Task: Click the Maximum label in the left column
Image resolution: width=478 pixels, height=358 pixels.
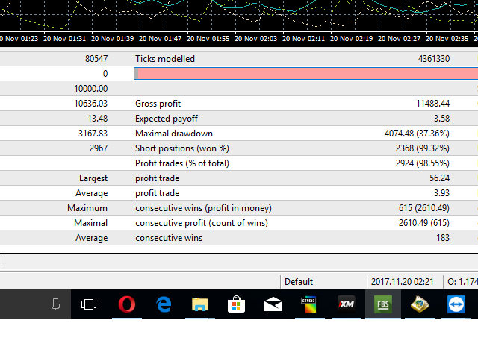Action: 87,208
